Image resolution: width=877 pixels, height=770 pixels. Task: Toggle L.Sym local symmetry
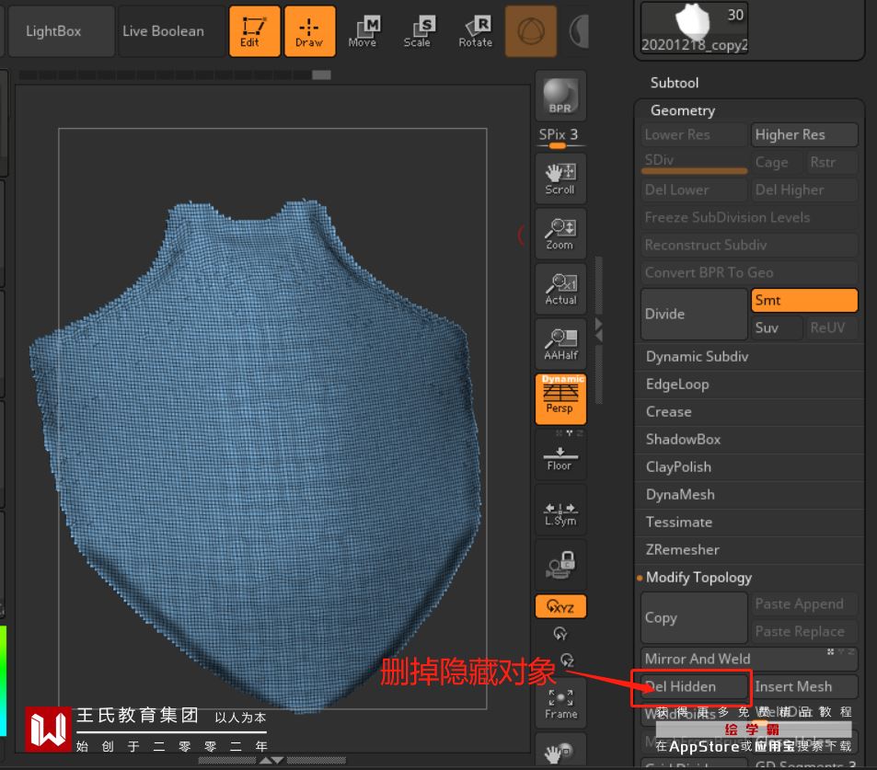tap(560, 510)
